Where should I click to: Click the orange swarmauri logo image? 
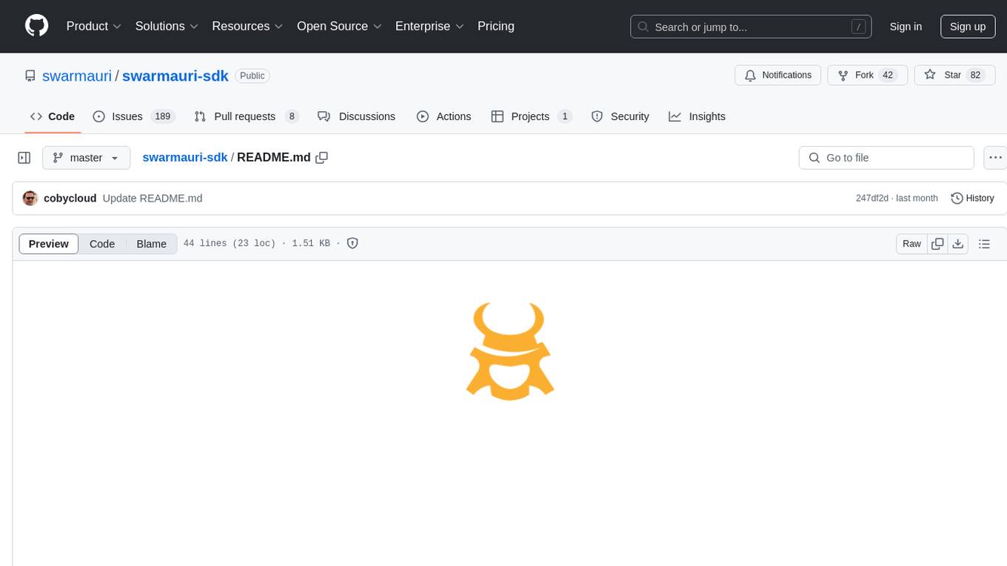pyautogui.click(x=510, y=352)
